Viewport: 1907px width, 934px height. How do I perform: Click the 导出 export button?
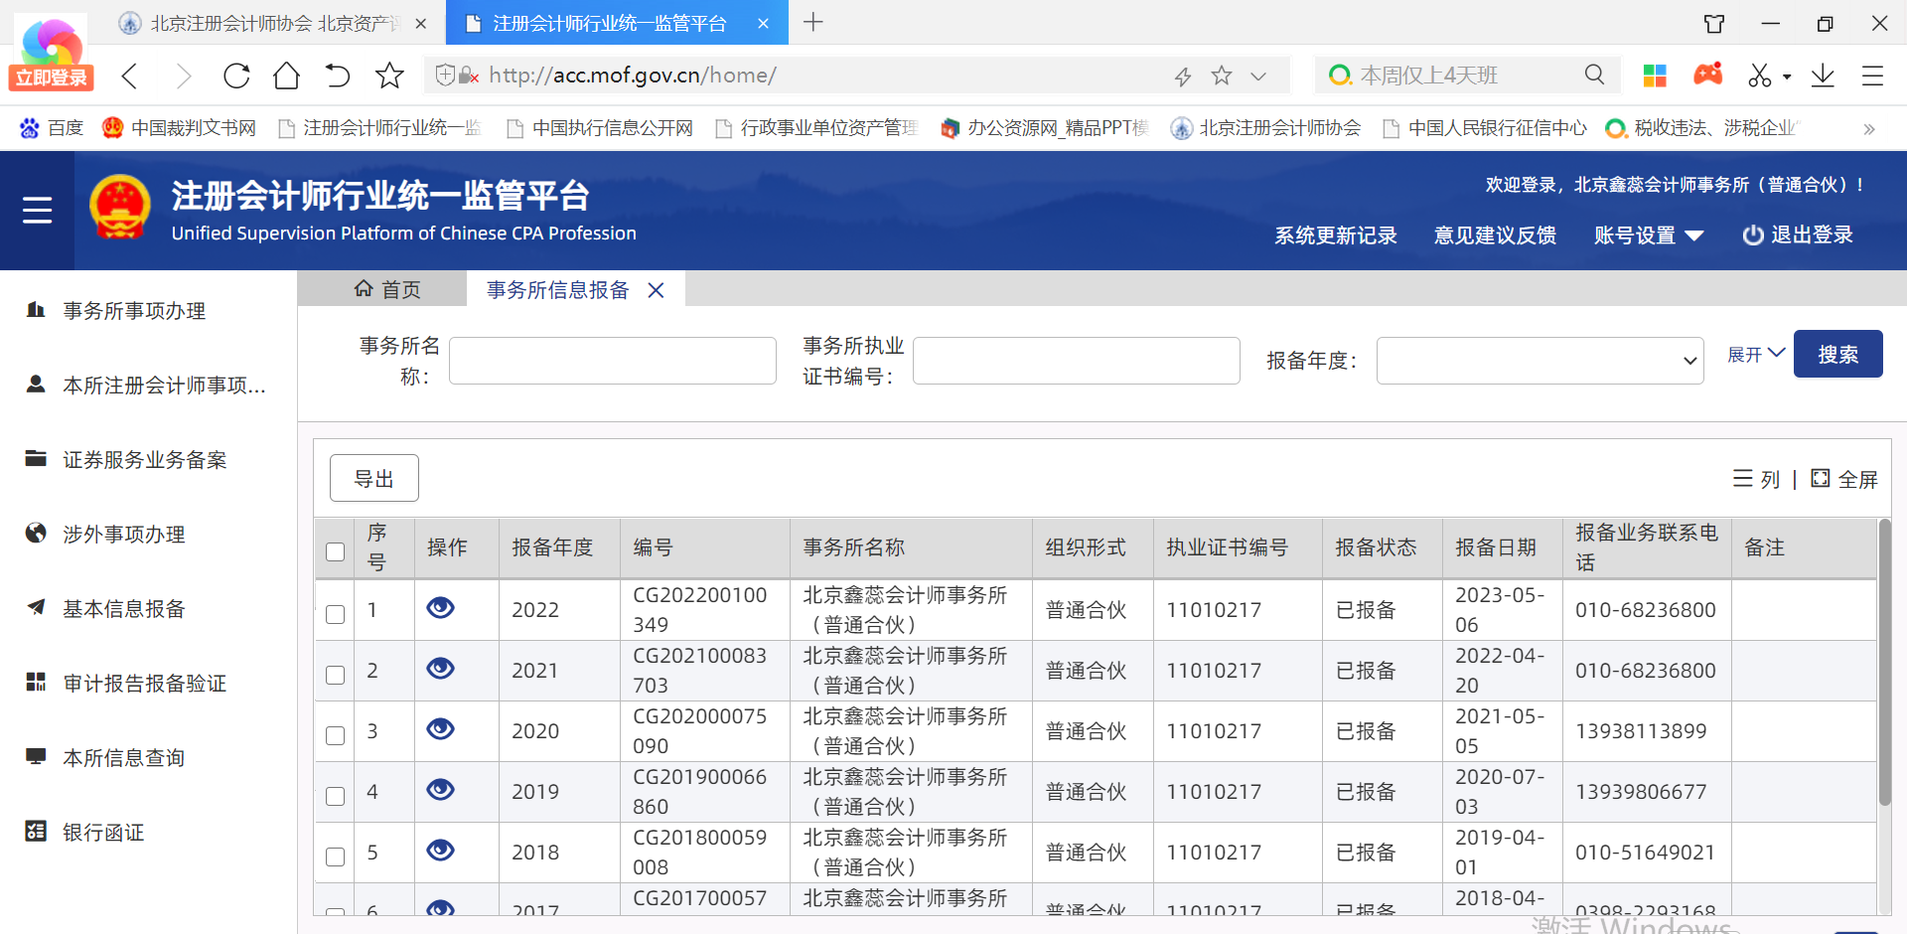(x=373, y=479)
